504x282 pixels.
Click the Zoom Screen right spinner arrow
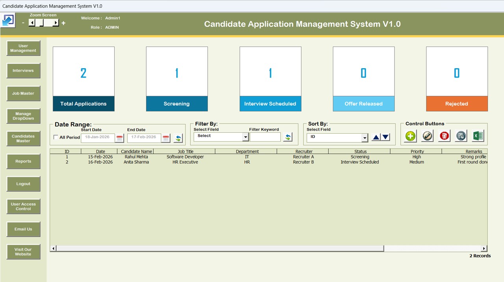point(56,23)
